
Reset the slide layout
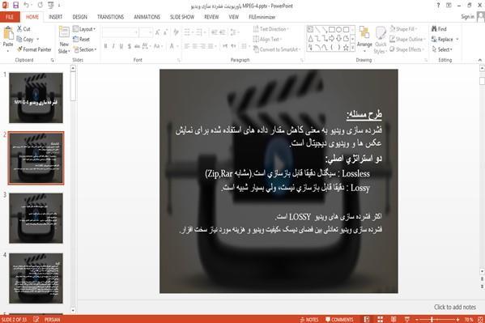81,40
